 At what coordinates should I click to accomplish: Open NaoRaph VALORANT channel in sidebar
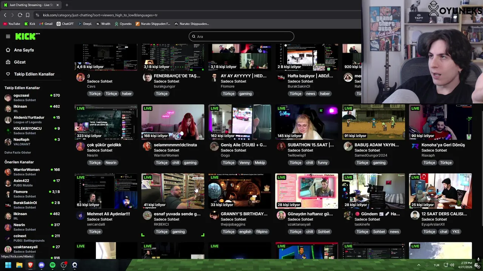tap(32, 142)
